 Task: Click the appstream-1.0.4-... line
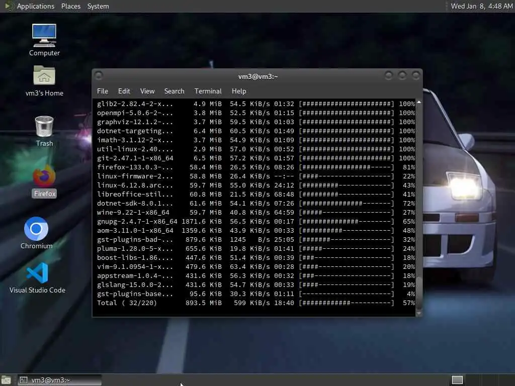(256, 276)
